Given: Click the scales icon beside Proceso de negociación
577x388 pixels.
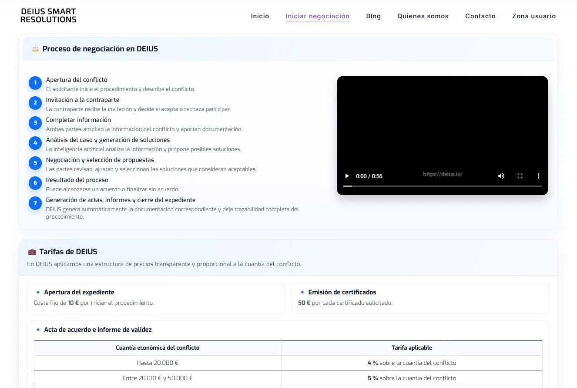Looking at the screenshot, I should [35, 49].
